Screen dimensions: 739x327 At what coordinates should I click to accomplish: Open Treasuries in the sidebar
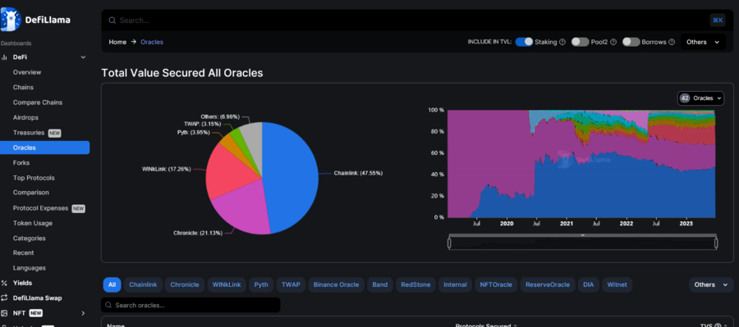(x=29, y=133)
